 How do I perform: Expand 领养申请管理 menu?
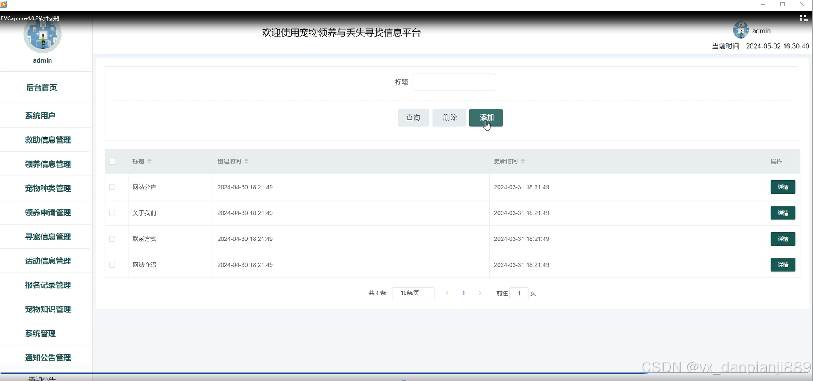point(46,213)
